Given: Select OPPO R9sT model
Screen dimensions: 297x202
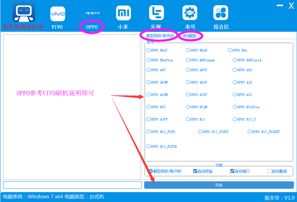Looking at the screenshot, I should [x=157, y=50].
